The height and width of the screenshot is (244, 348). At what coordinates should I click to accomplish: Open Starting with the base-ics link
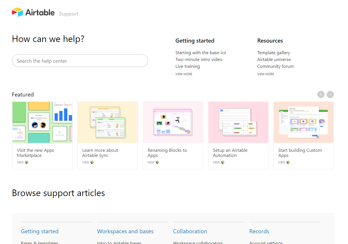(x=201, y=53)
